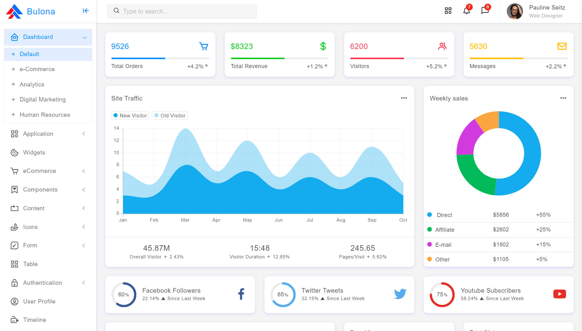Open the chat messages icon
This screenshot has height=331, width=582.
485,11
